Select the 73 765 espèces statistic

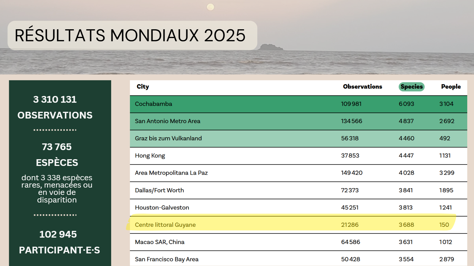click(57, 147)
